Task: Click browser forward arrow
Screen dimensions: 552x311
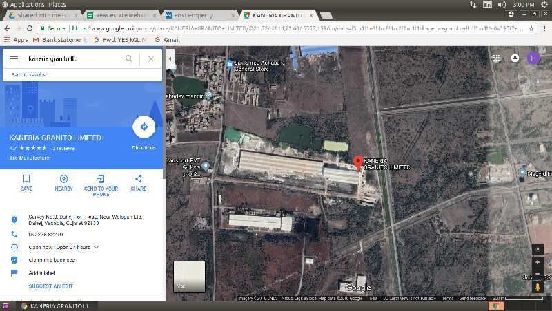Action: click(x=19, y=28)
